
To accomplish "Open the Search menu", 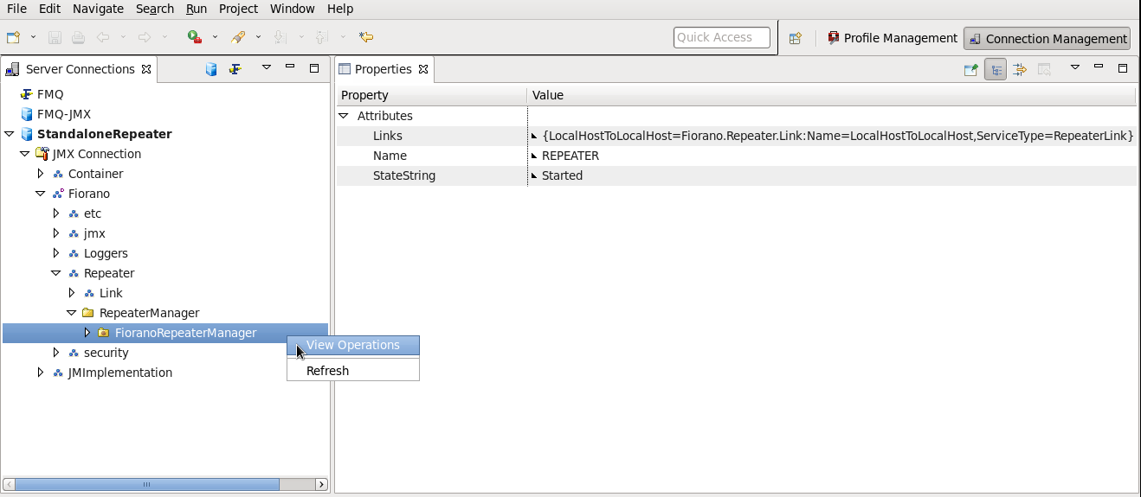I will (155, 9).
